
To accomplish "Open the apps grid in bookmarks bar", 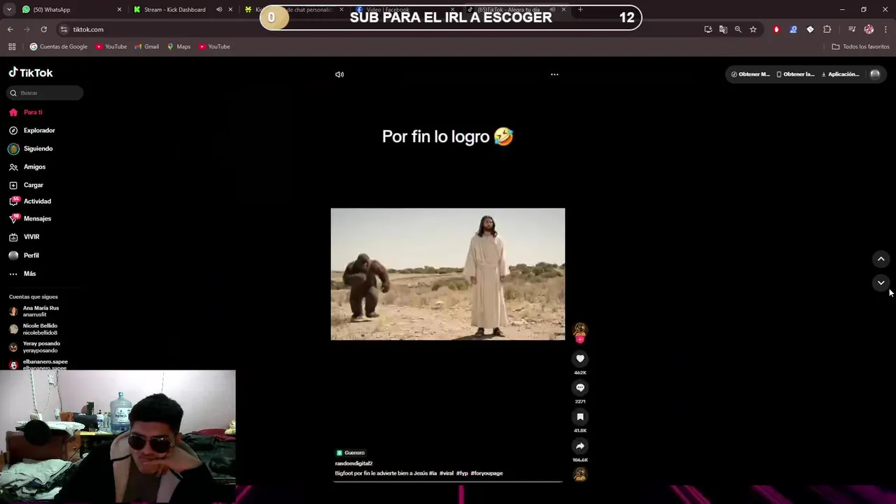I will coord(12,47).
